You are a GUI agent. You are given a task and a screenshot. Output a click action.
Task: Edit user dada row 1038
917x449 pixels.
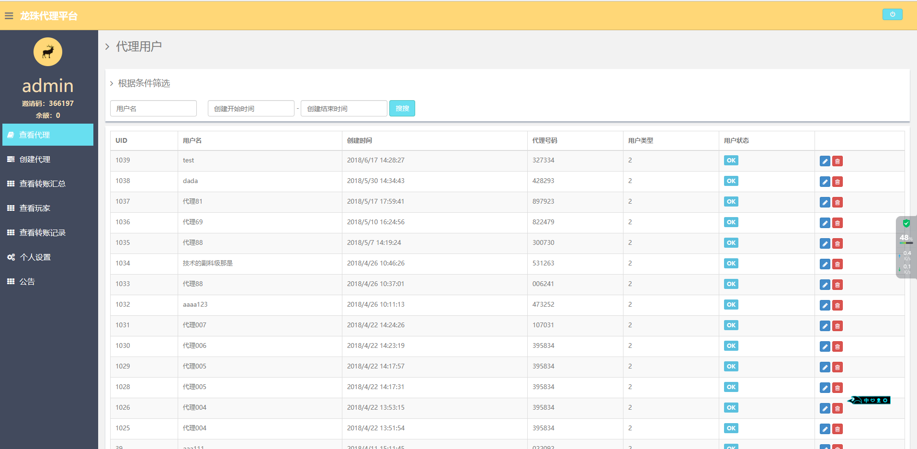pos(825,182)
